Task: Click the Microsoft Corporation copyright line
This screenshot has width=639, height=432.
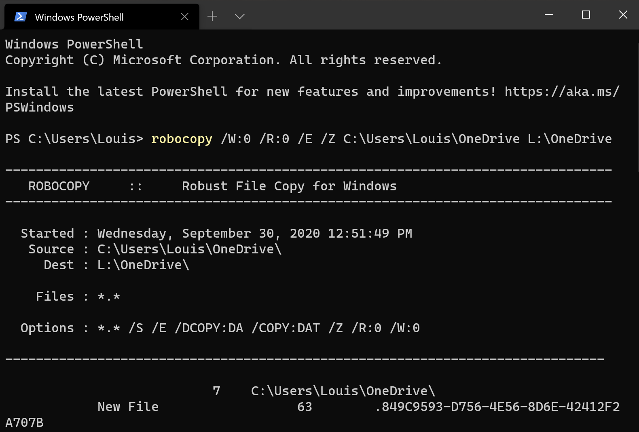Action: tap(224, 60)
